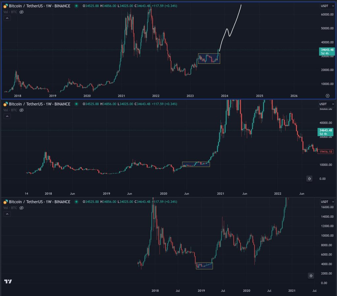Toggle visibility of Vol · BTC on top chart
The width and height of the screenshot is (337, 296).
coord(21,12)
